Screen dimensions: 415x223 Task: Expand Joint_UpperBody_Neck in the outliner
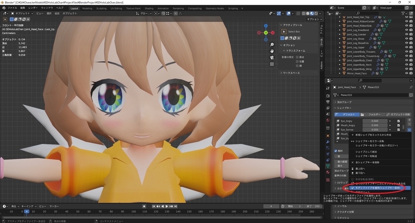pos(340,65)
